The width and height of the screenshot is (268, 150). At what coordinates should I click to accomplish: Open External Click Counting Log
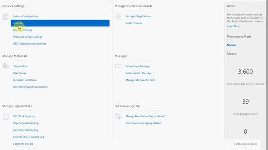pos(28,137)
